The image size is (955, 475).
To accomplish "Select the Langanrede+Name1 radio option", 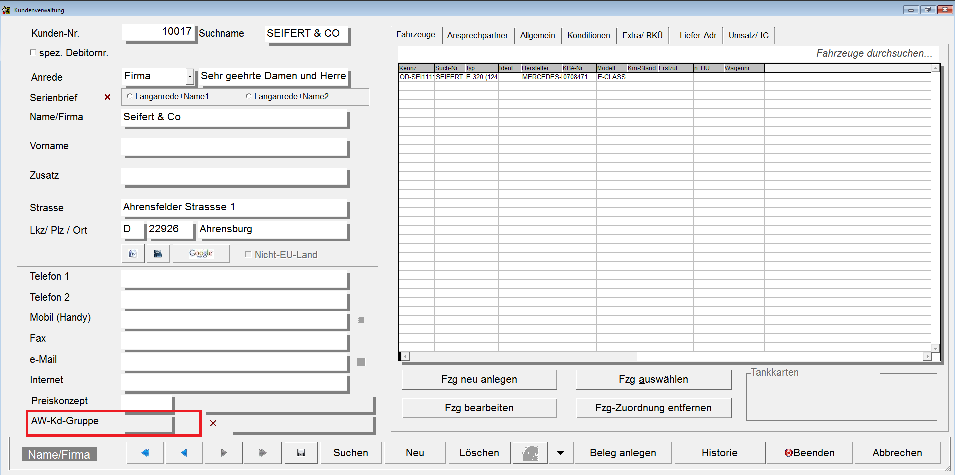I will click(129, 96).
